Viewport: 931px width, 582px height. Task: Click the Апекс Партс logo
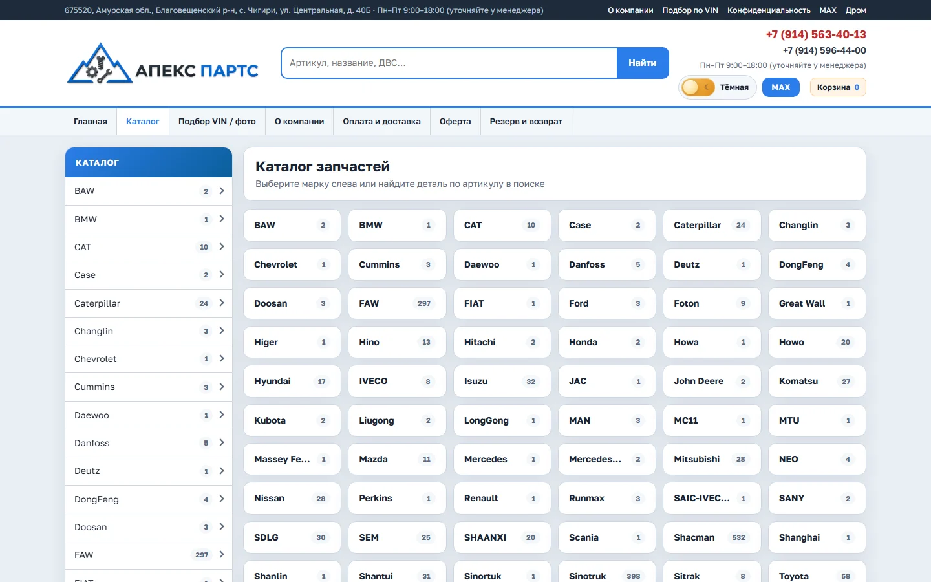163,63
